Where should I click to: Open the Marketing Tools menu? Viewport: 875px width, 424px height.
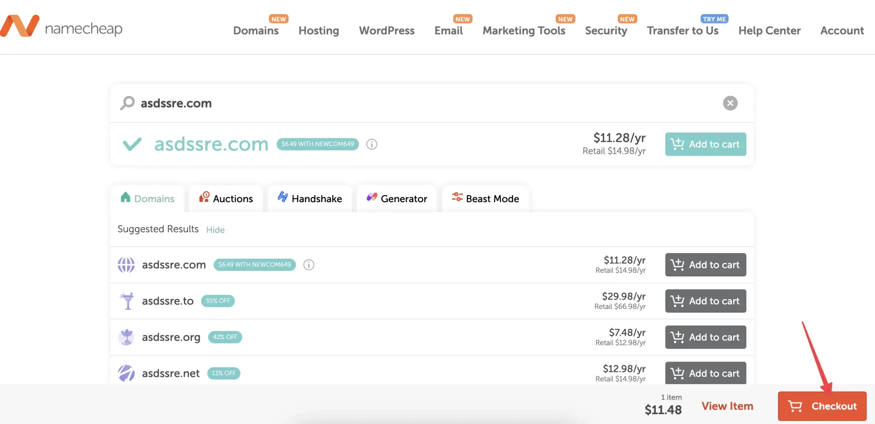click(524, 30)
